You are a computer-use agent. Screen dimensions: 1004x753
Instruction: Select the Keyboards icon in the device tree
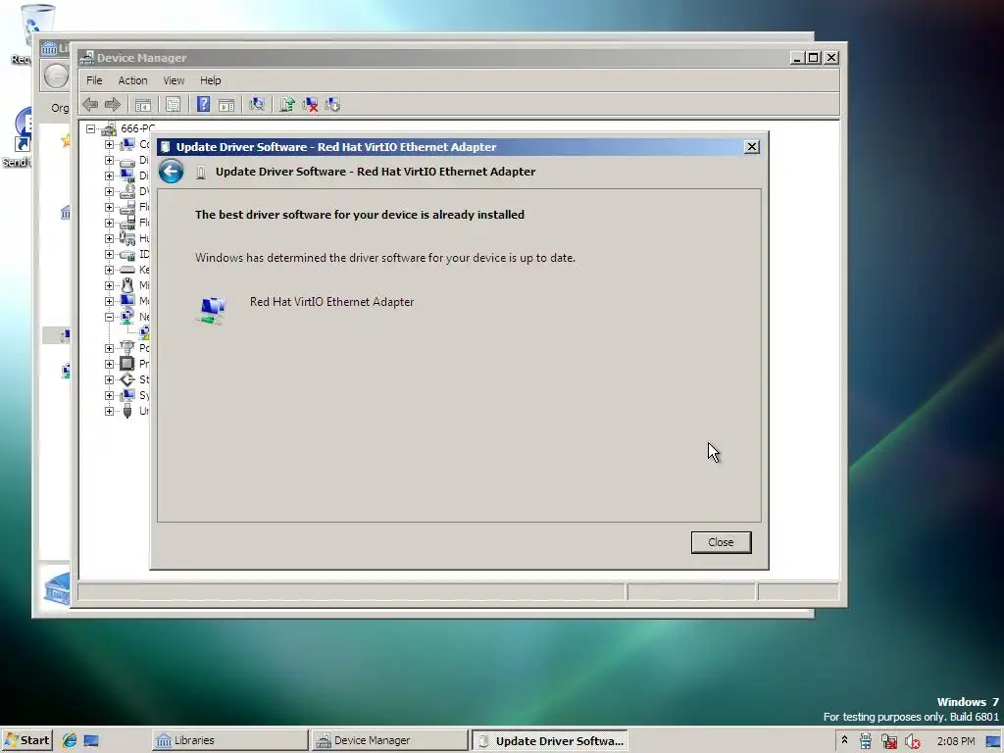[127, 270]
